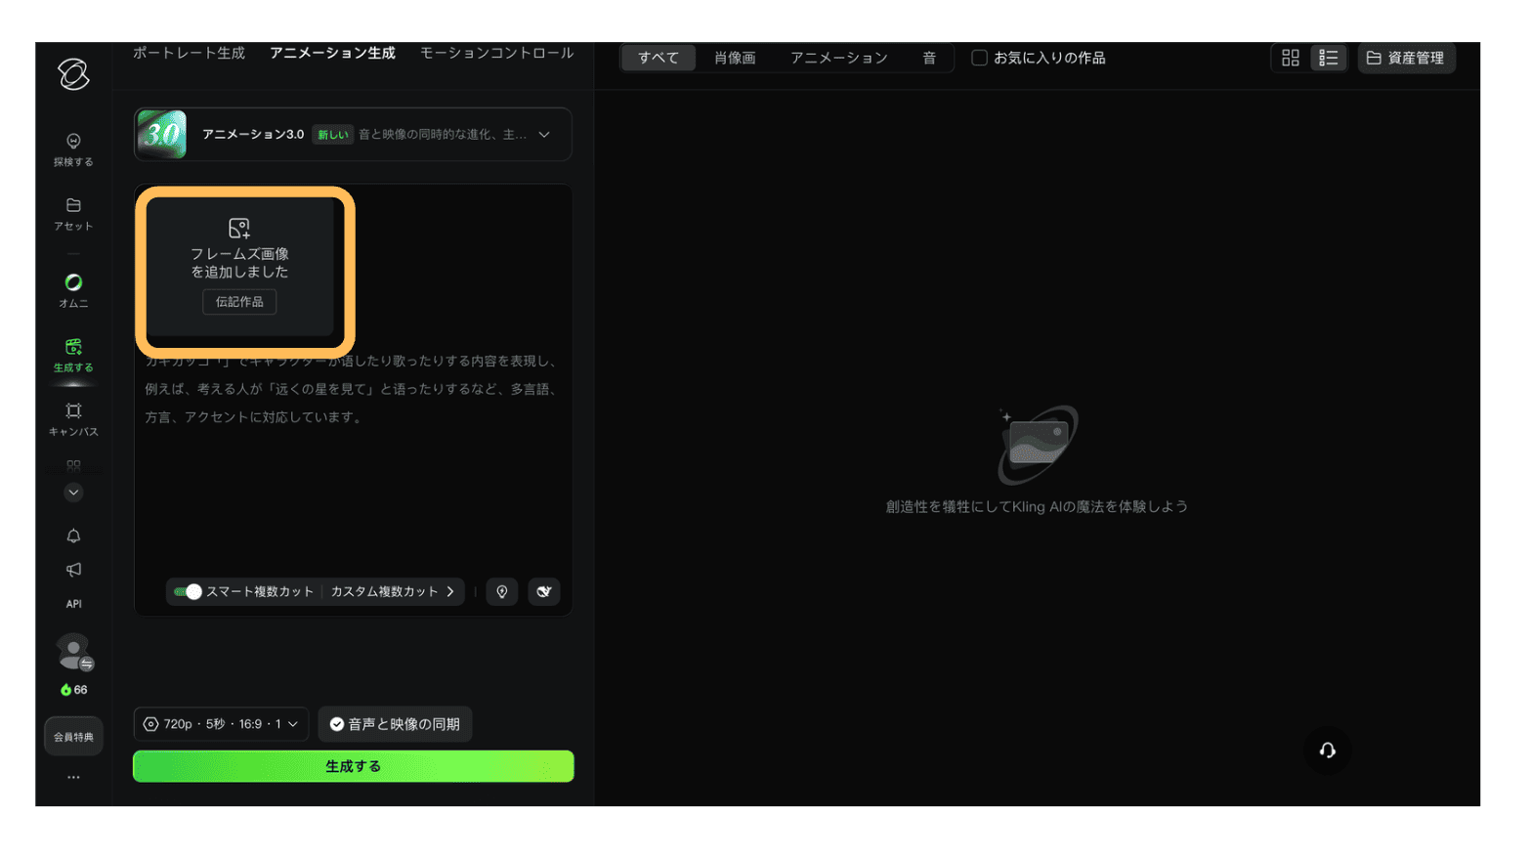The width and height of the screenshot is (1530, 858).
Task: Open the キャンバス canvas icon
Action: (73, 411)
